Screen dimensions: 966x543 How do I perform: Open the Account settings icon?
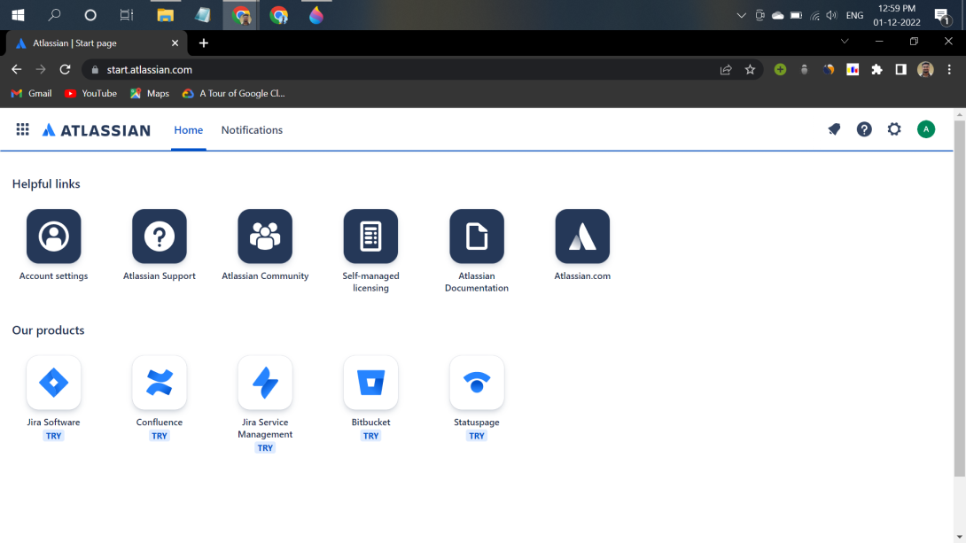coord(53,236)
